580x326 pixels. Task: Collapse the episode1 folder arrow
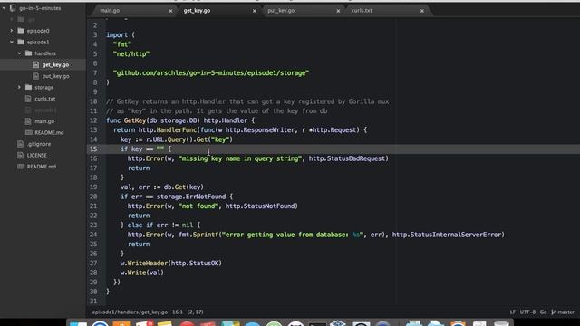[12, 43]
